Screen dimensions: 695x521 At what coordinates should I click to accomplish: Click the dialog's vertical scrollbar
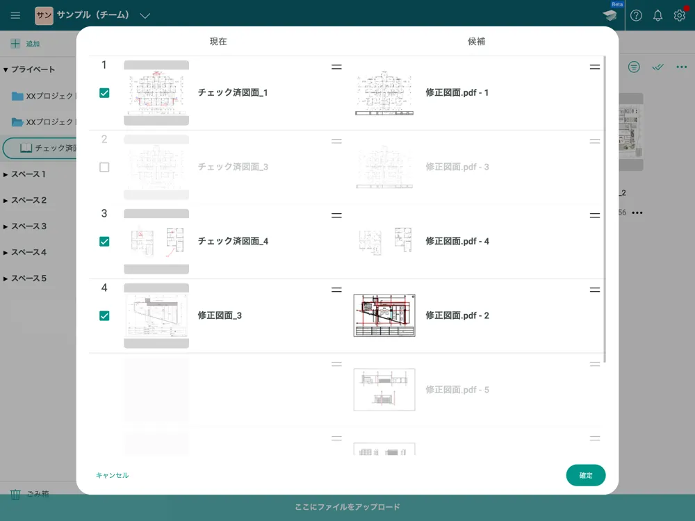click(x=605, y=209)
